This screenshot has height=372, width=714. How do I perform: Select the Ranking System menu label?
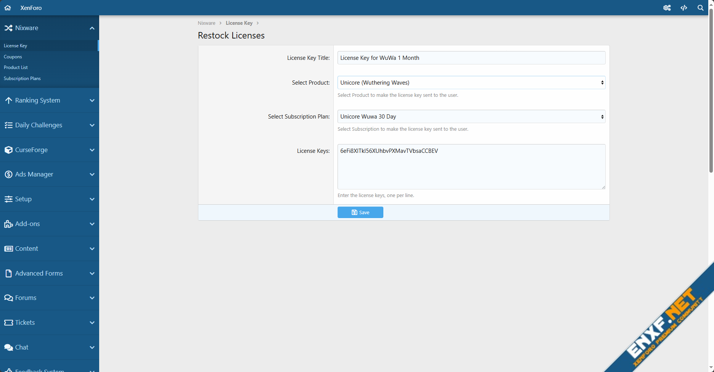coord(38,100)
